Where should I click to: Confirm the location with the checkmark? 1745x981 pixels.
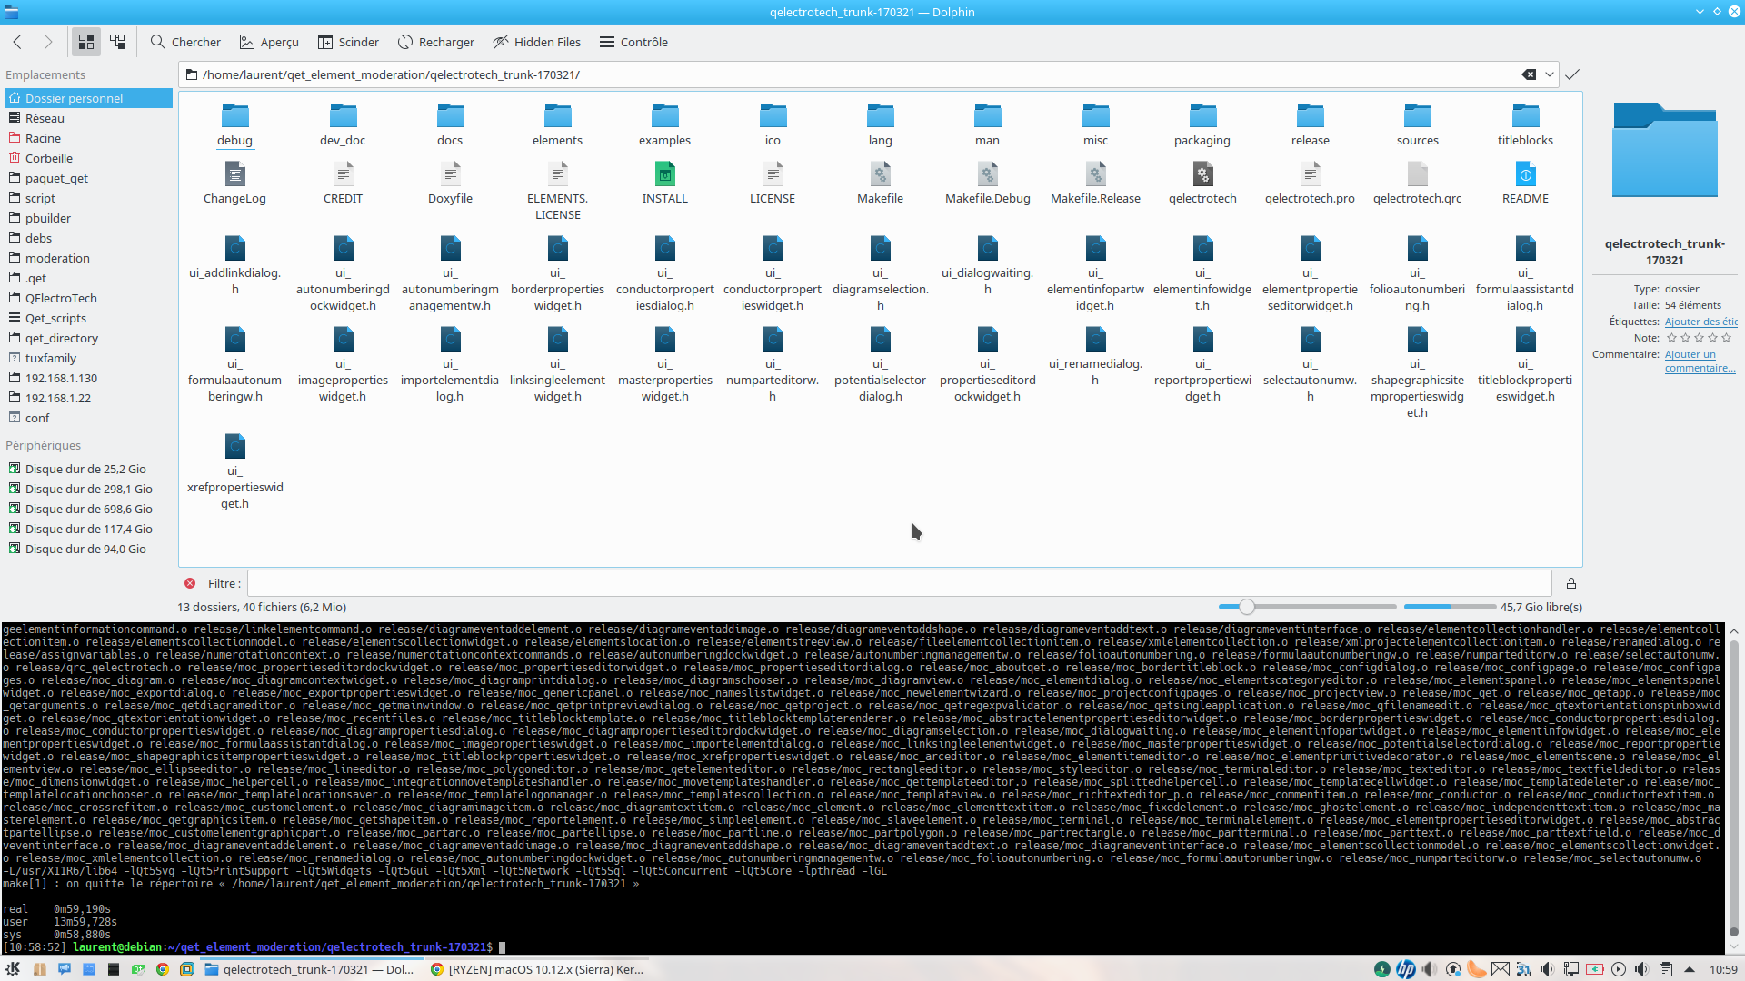(1572, 74)
